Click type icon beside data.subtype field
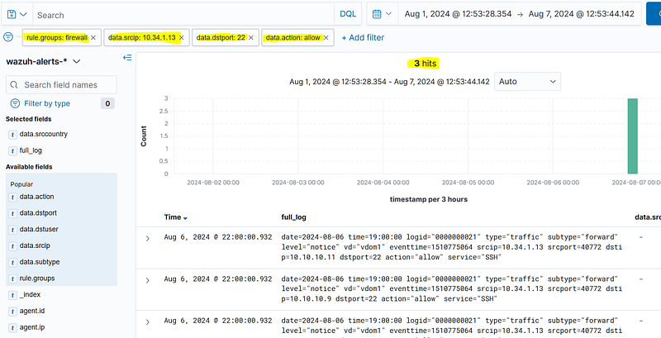Viewport: 661px width, 338px height. click(12, 262)
